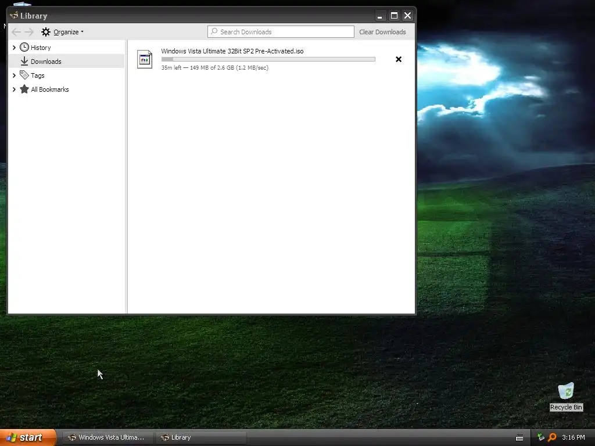Image resolution: width=595 pixels, height=446 pixels.
Task: Click the Clear Downloads button
Action: 382,32
